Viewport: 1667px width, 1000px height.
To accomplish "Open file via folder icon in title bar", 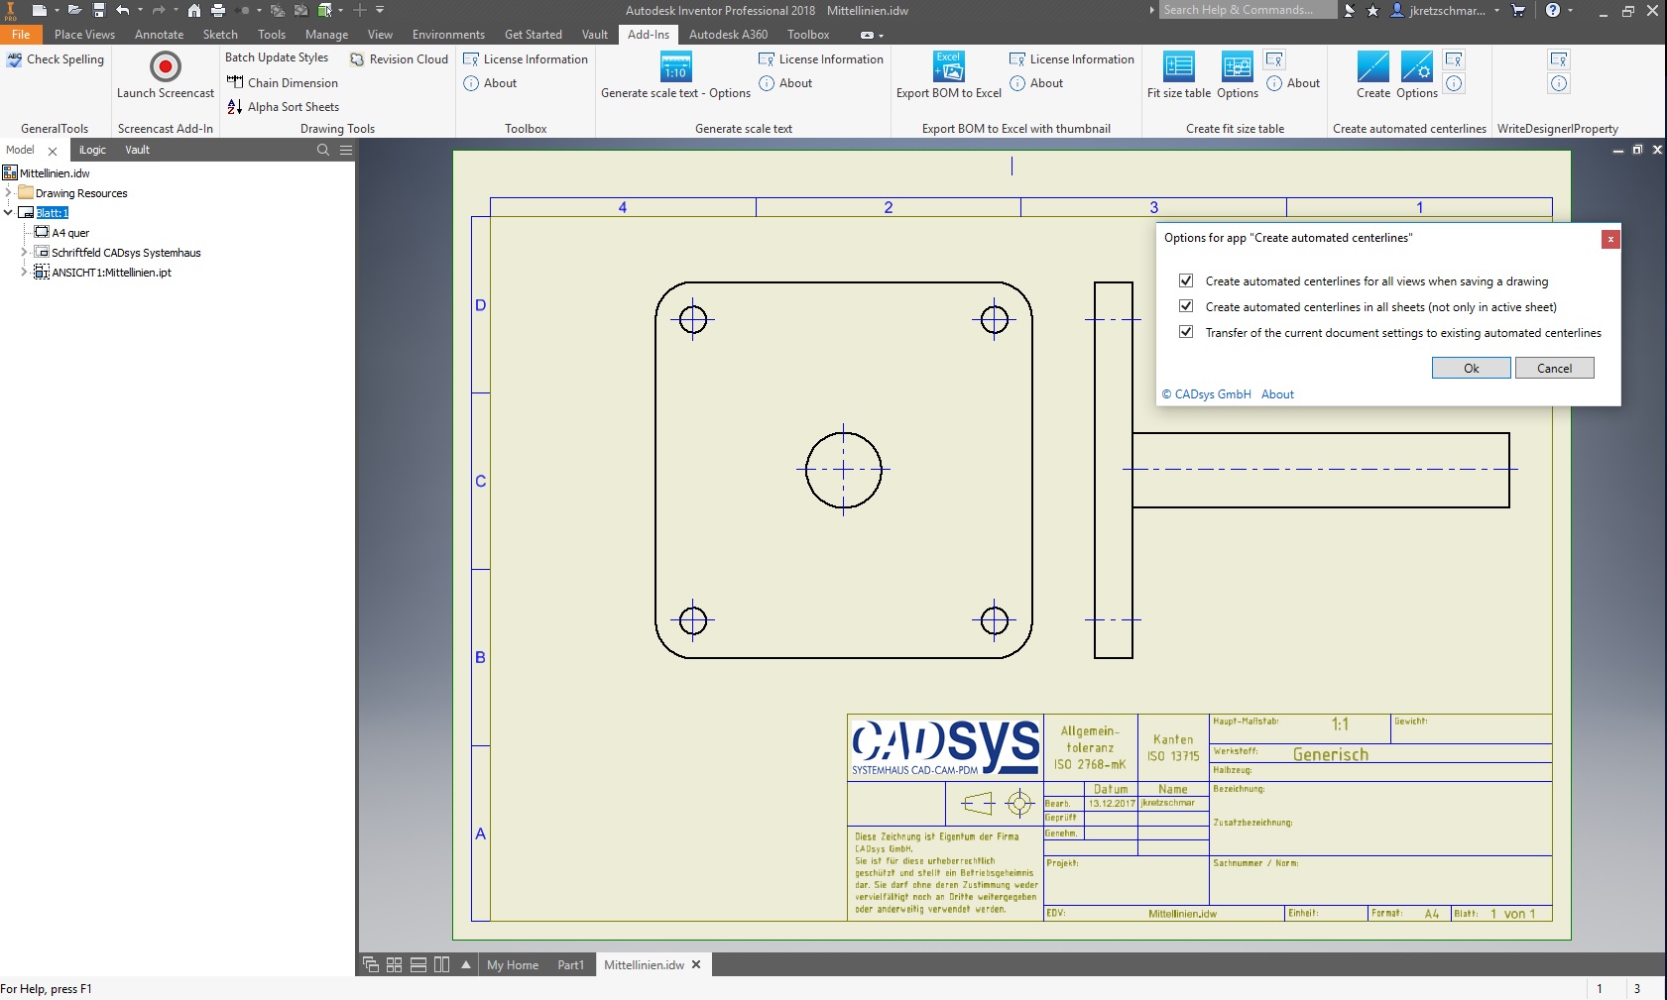I will tap(74, 10).
